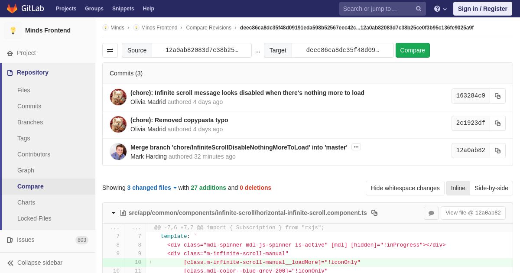
Task: Click the Issues icon in sidebar
Action: pos(10,240)
